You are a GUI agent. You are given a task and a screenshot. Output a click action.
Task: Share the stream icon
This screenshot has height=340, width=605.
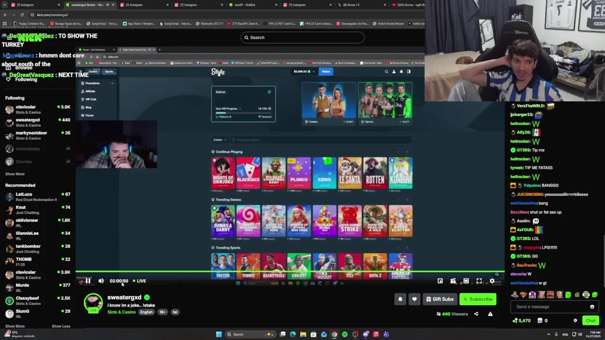(x=476, y=314)
